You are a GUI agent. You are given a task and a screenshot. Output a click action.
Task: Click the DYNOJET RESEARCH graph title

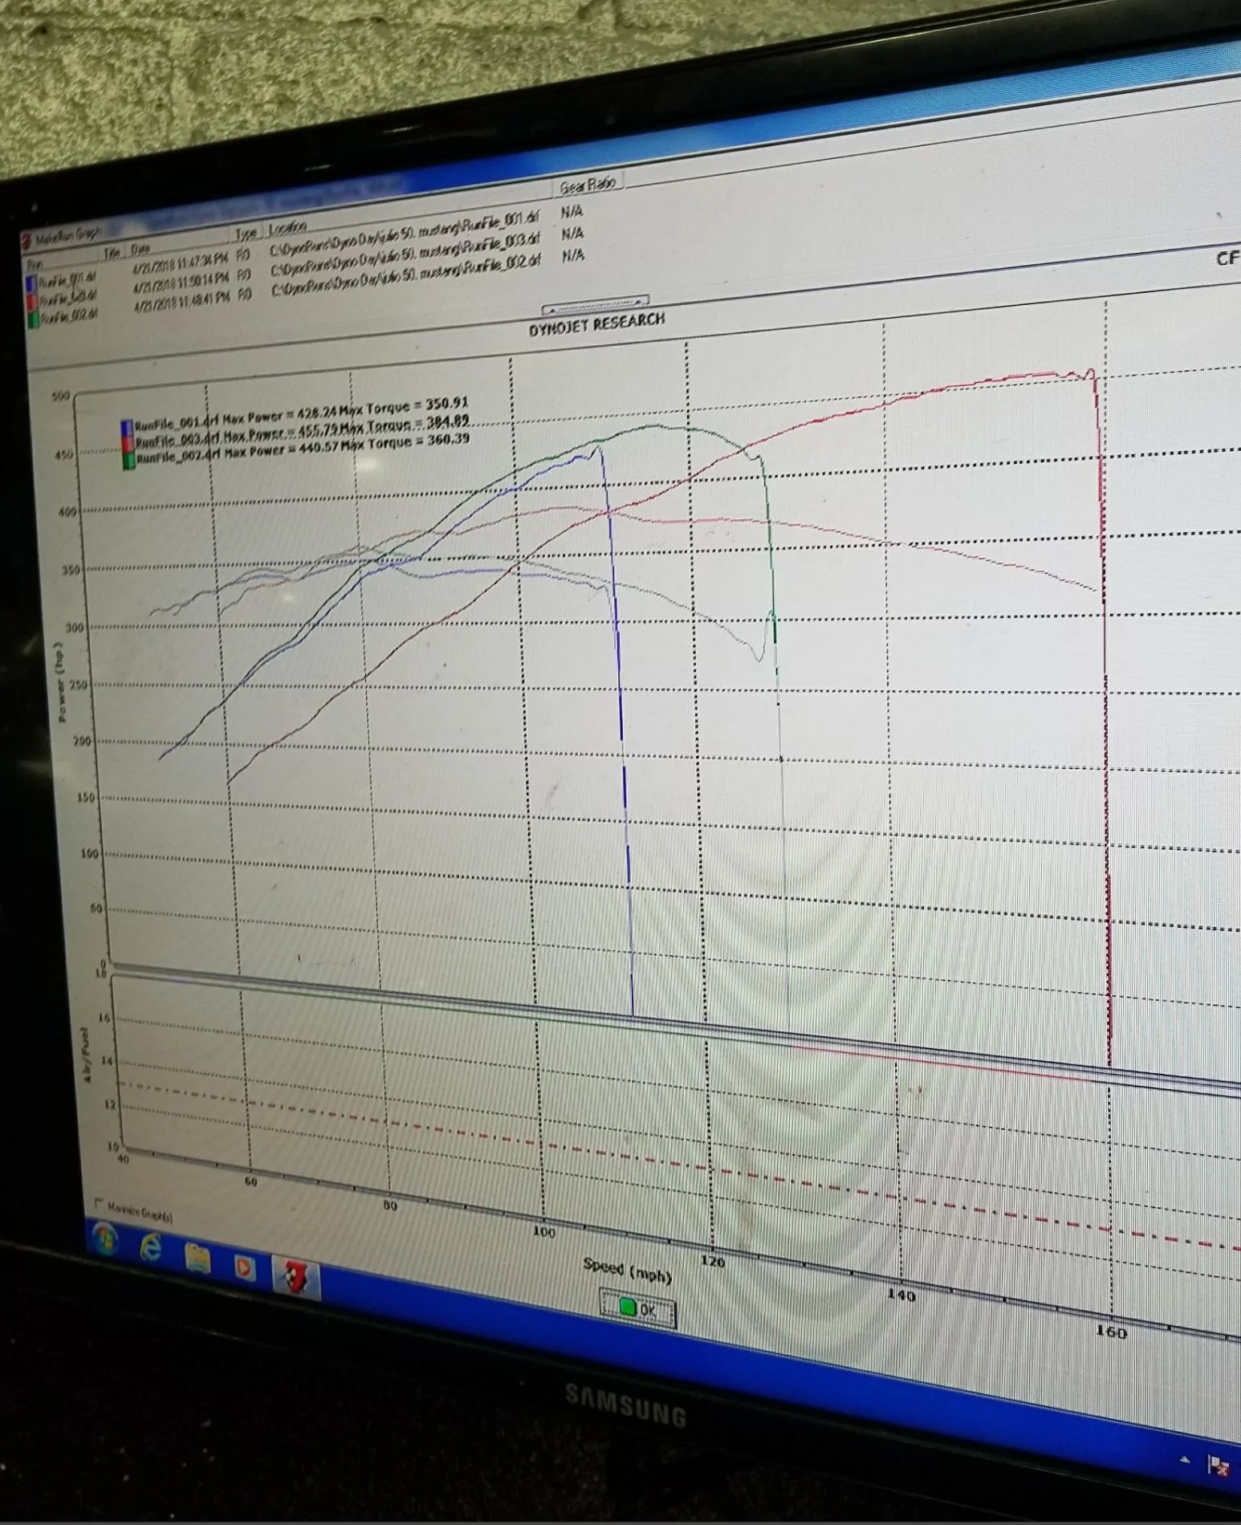tap(597, 323)
